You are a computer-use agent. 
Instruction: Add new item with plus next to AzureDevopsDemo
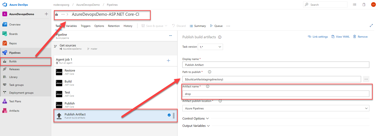46,14
